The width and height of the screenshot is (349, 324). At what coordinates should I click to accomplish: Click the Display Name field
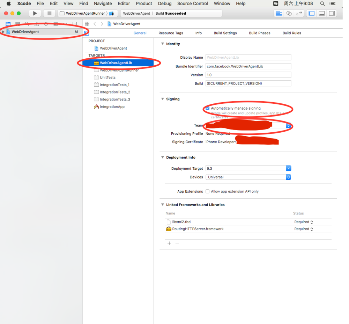248,58
